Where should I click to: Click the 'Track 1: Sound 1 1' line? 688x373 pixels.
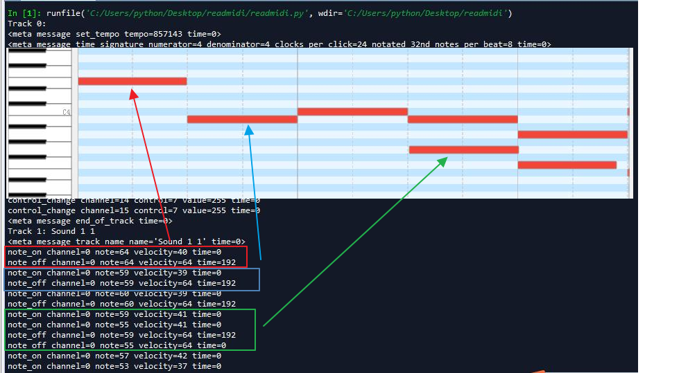tap(51, 231)
